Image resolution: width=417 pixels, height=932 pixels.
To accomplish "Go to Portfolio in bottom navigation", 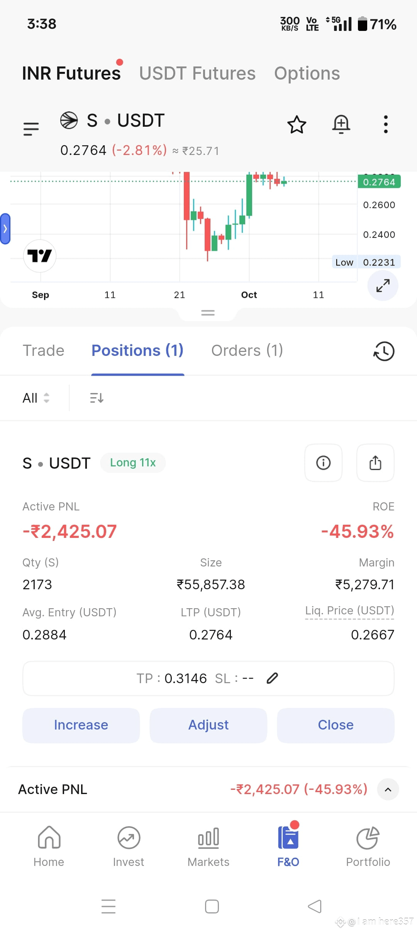I will point(368,846).
